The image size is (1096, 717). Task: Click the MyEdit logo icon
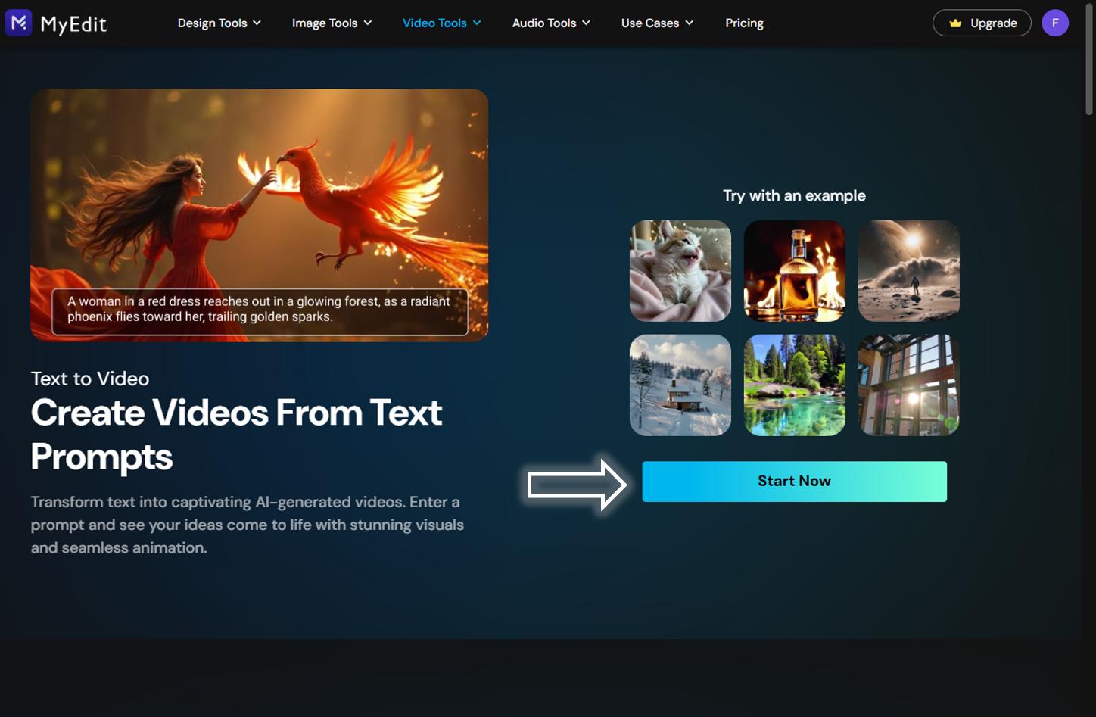point(17,23)
